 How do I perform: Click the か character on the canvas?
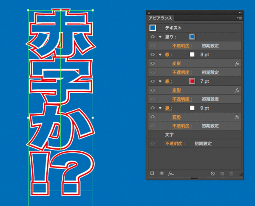pyautogui.click(x=60, y=127)
